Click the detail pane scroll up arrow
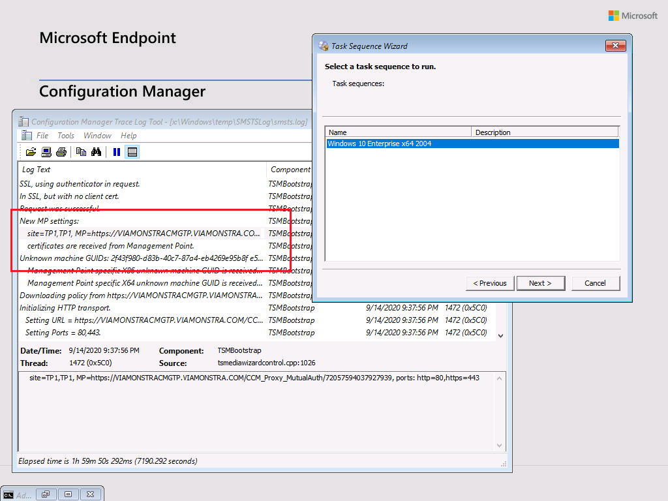This screenshot has width=668, height=501. point(499,378)
